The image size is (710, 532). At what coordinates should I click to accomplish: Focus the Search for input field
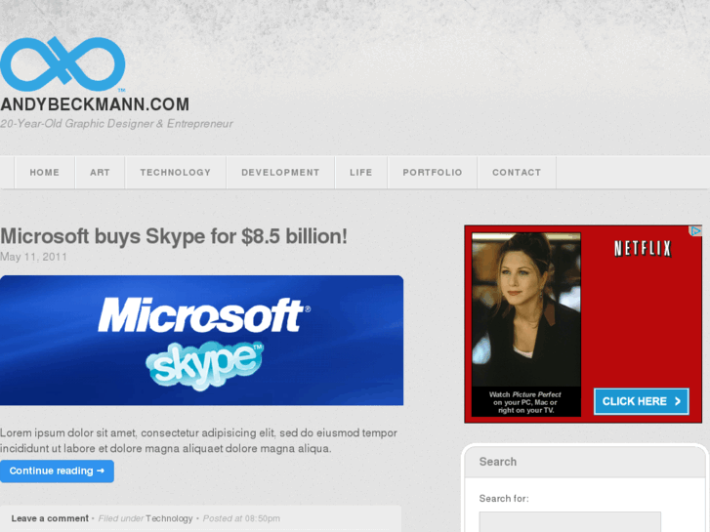click(x=569, y=521)
